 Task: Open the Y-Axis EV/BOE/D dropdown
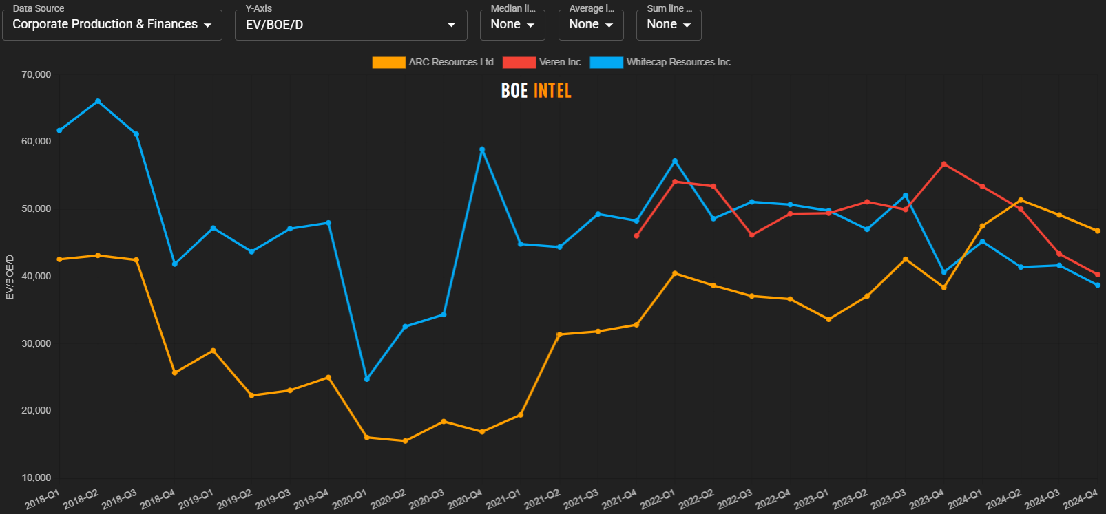coord(351,25)
